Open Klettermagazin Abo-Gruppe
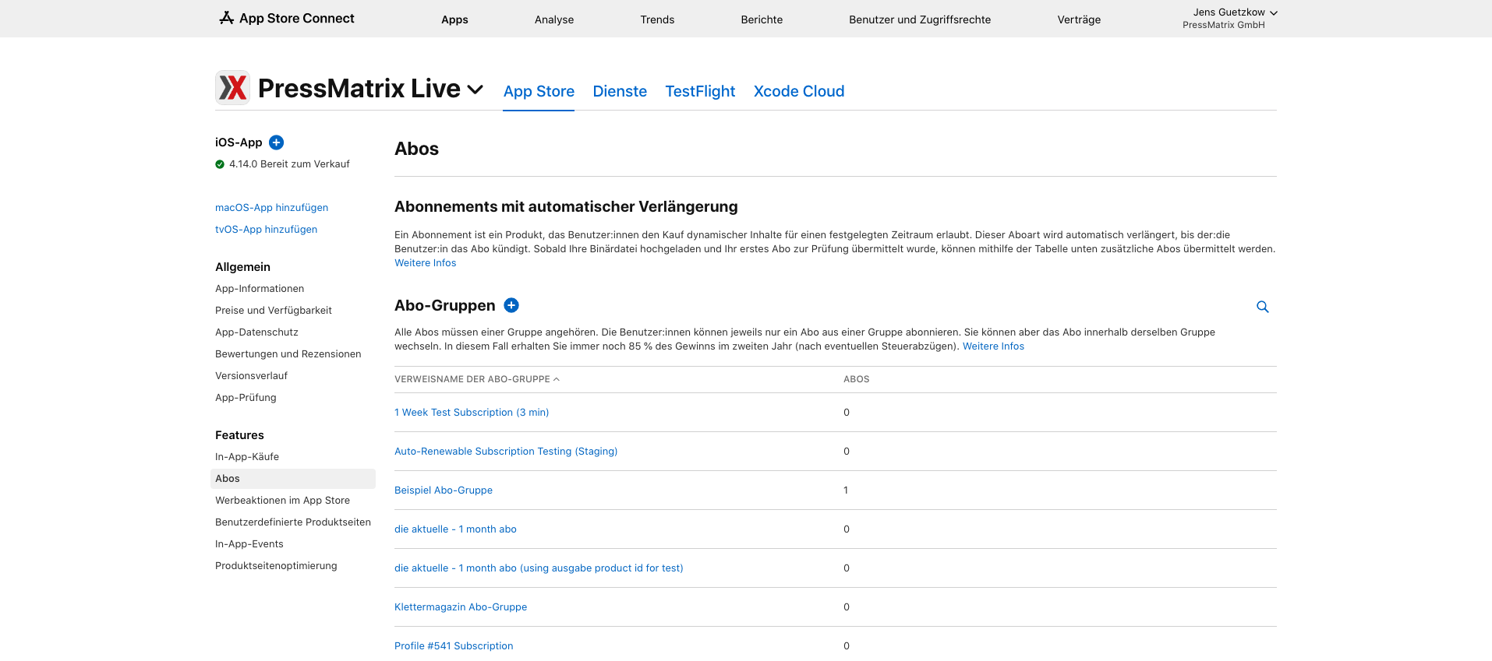Screen dimensions: 1492x661 (x=461, y=607)
